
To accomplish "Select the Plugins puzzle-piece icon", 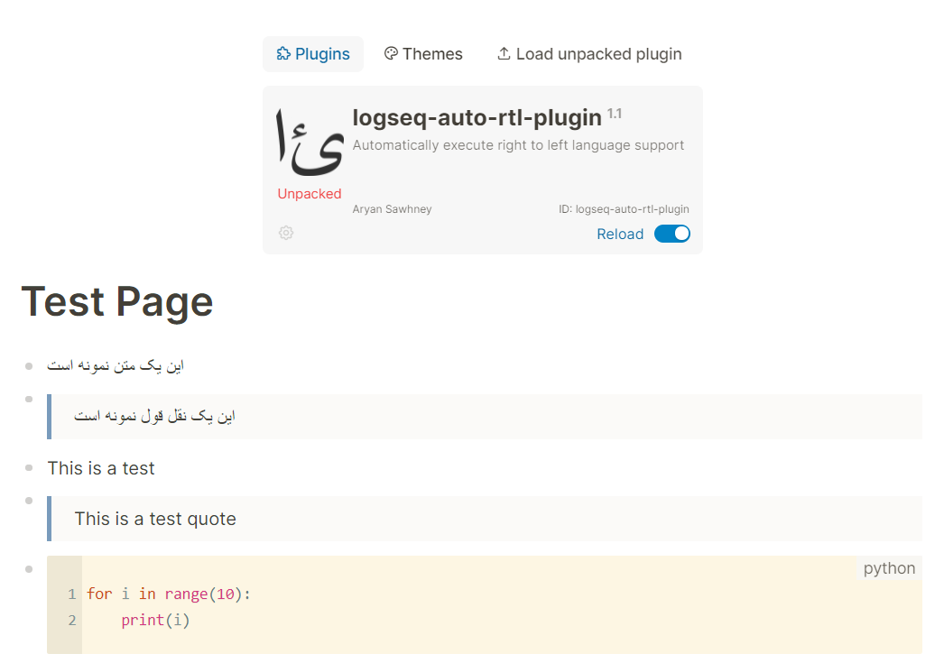I will [x=283, y=53].
